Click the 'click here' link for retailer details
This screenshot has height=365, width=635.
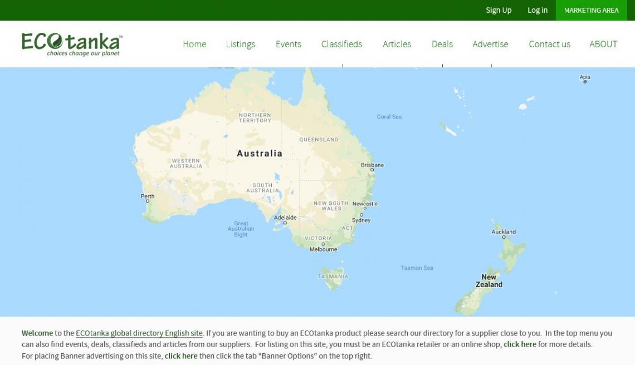520,344
